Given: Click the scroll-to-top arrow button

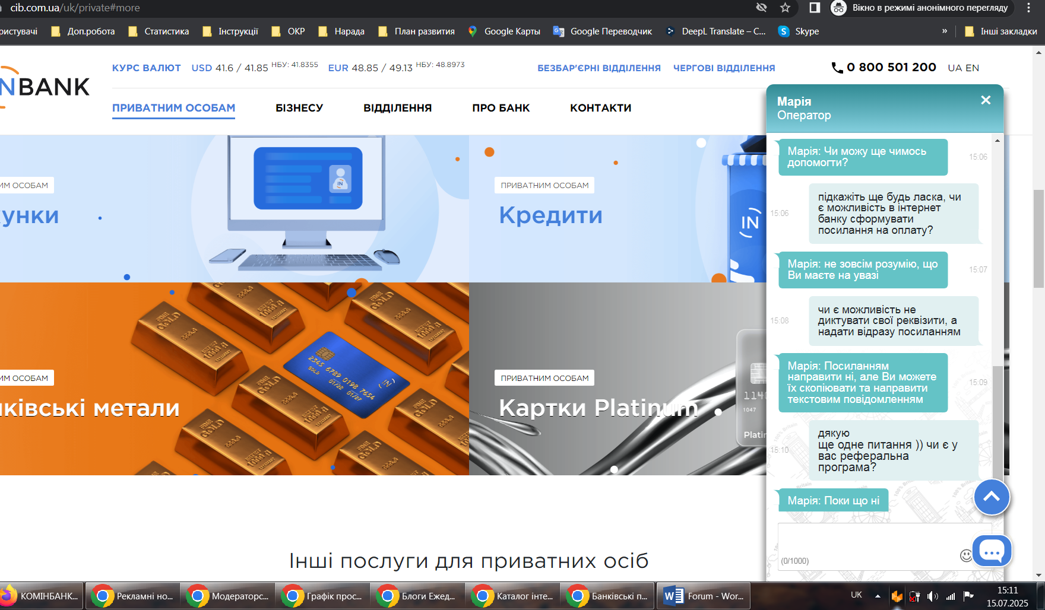Looking at the screenshot, I should click(992, 497).
